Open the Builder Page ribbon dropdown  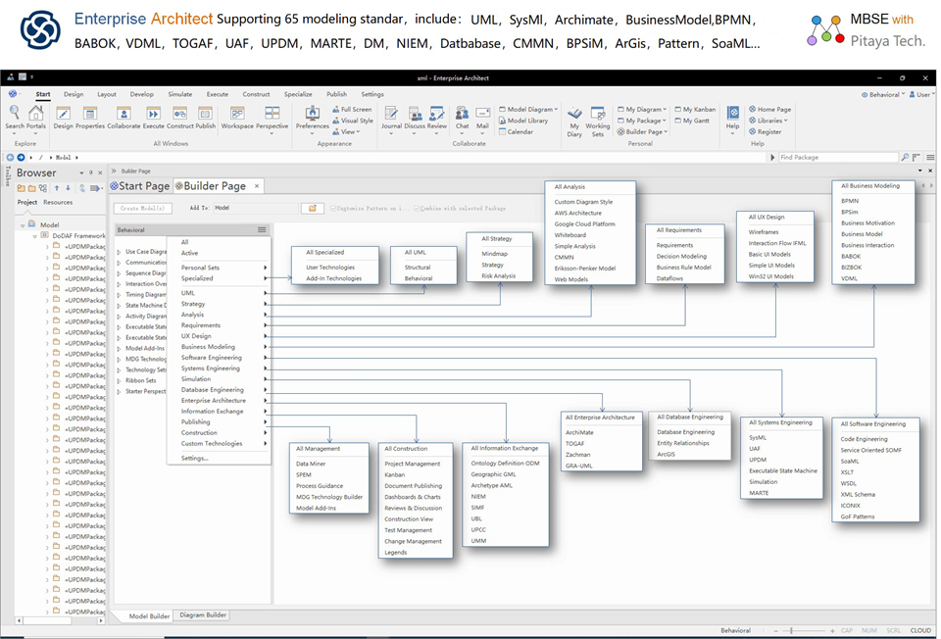pyautogui.click(x=642, y=132)
